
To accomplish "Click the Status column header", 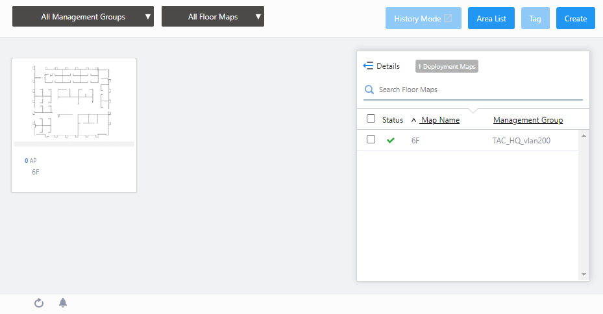I will 393,120.
